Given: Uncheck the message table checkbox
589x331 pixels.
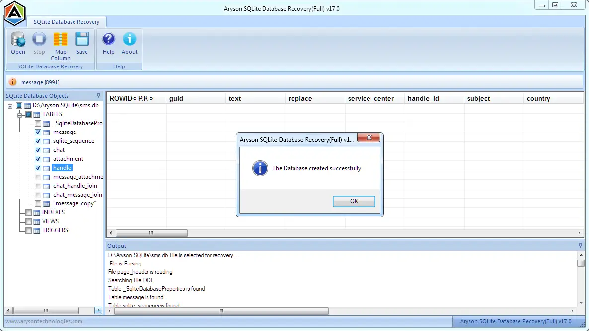Looking at the screenshot, I should coord(38,132).
